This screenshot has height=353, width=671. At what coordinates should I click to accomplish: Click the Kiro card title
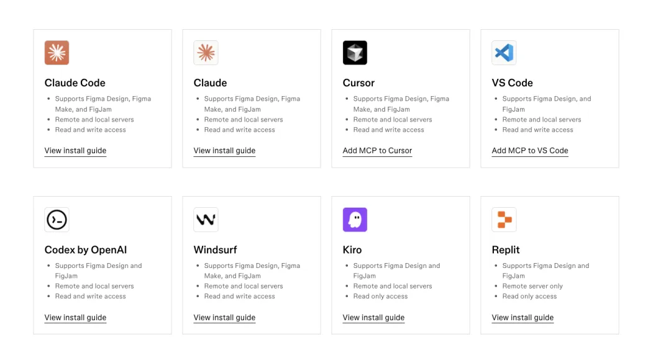coord(352,250)
